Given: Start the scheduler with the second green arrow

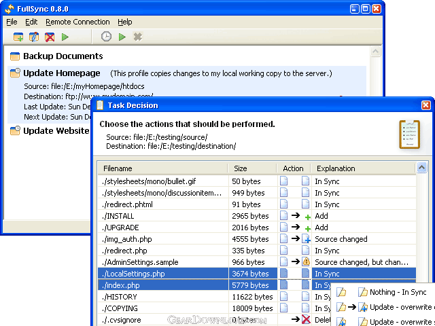Looking at the screenshot, I should coord(122,37).
